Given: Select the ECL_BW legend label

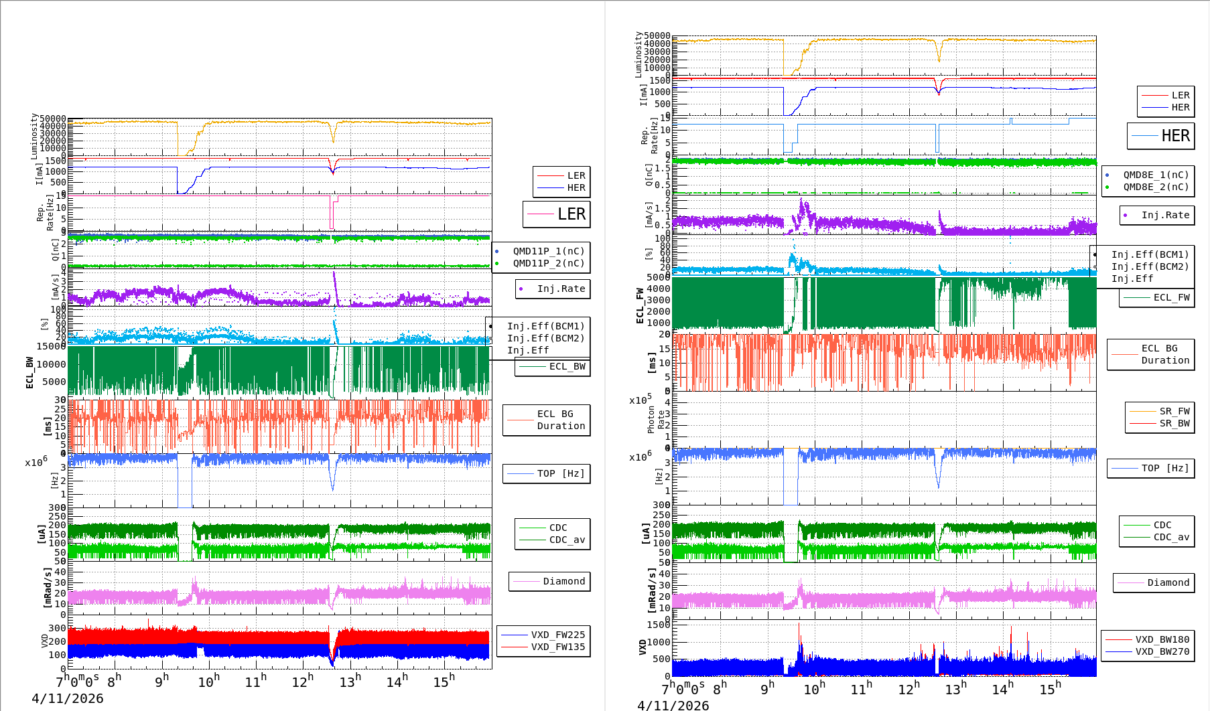Looking at the screenshot, I should click(567, 366).
